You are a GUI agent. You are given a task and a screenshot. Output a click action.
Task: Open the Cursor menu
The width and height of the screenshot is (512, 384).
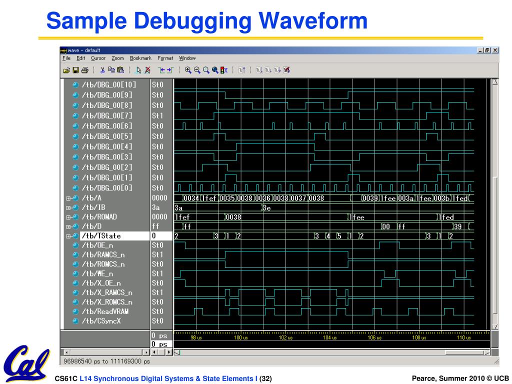(98, 58)
